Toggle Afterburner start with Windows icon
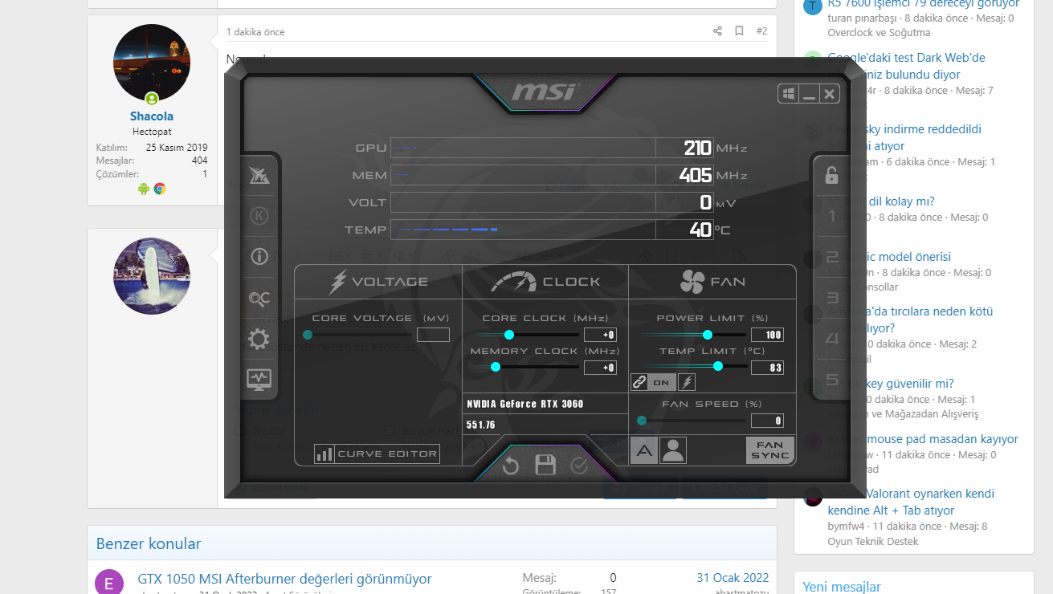 coord(789,94)
